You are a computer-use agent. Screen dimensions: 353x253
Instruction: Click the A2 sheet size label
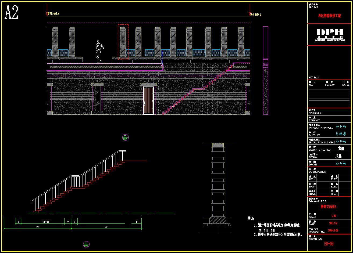pyautogui.click(x=12, y=13)
